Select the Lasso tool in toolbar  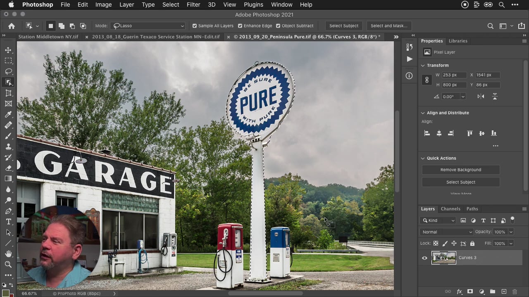click(x=8, y=71)
